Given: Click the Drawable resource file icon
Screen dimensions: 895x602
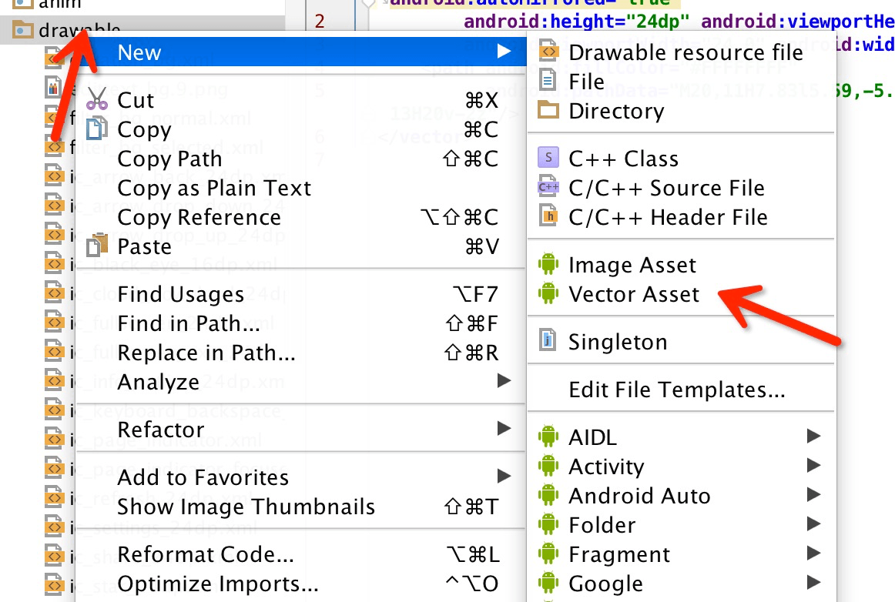Looking at the screenshot, I should click(548, 51).
